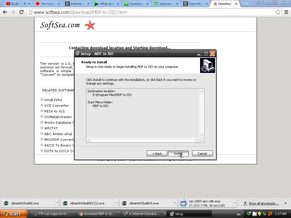Click the browser forward arrow

13,12
